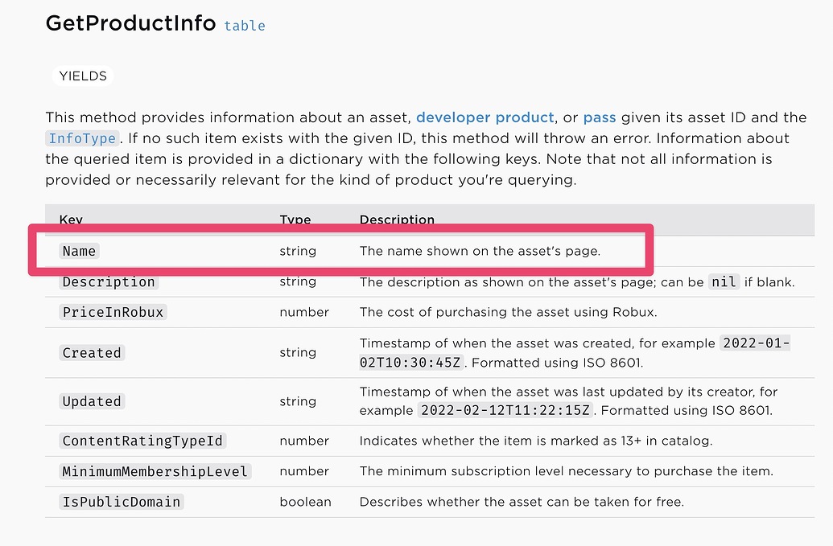The width and height of the screenshot is (833, 546).
Task: Select the IsPublicDomain key
Action: point(122,502)
